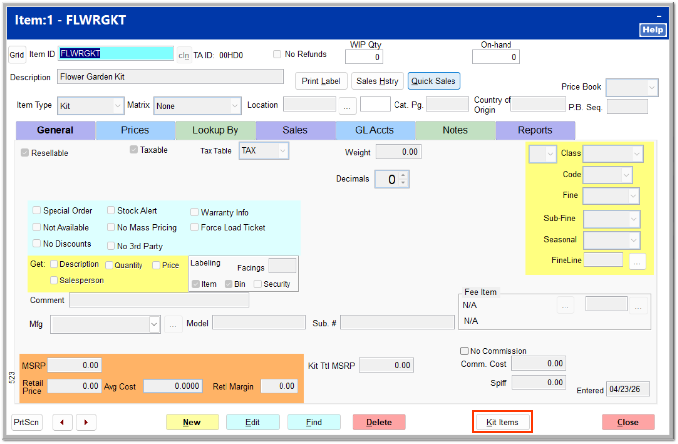Increase Decimals with up stepper arrow
Screen dimensions: 678x444
point(403,175)
